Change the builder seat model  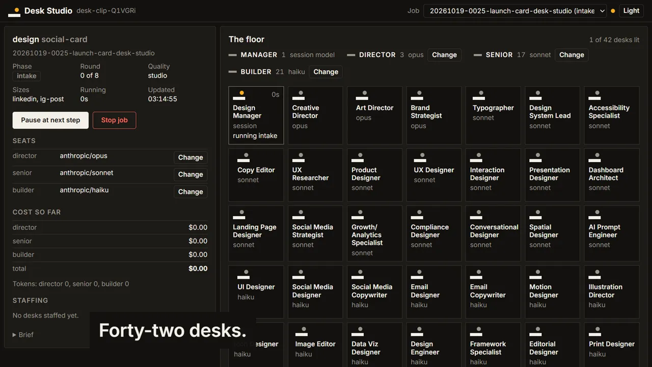click(x=191, y=192)
